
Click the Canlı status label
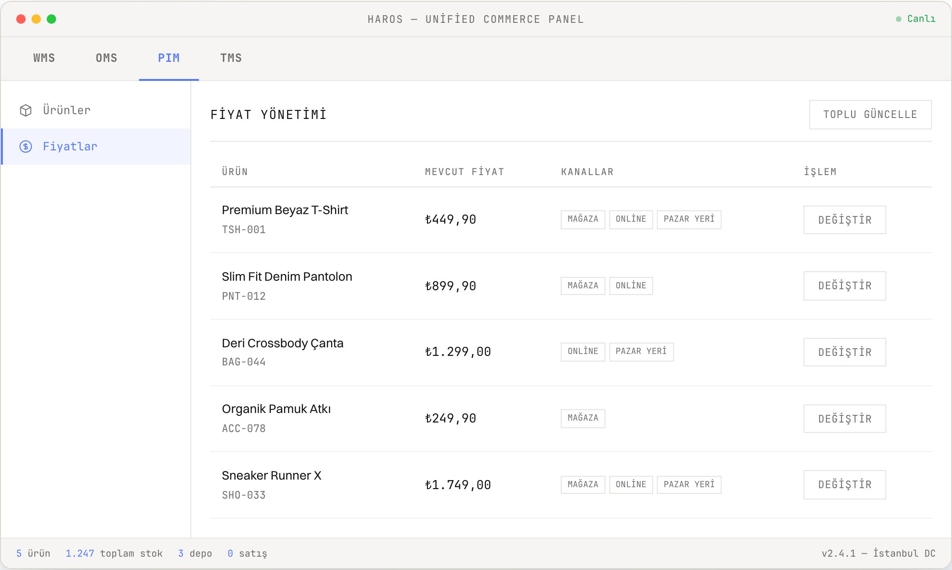tap(922, 19)
